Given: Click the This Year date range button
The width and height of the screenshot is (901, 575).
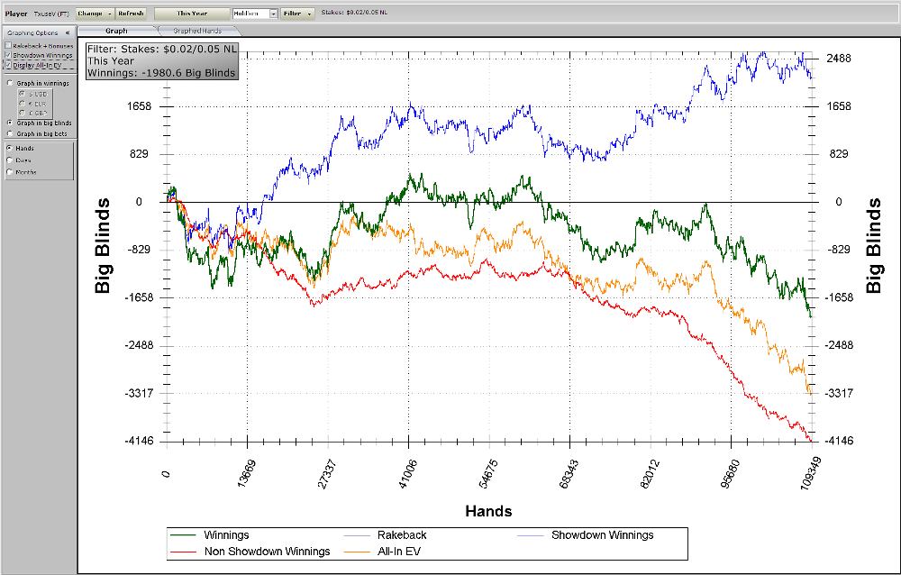Looking at the screenshot, I should [191, 14].
